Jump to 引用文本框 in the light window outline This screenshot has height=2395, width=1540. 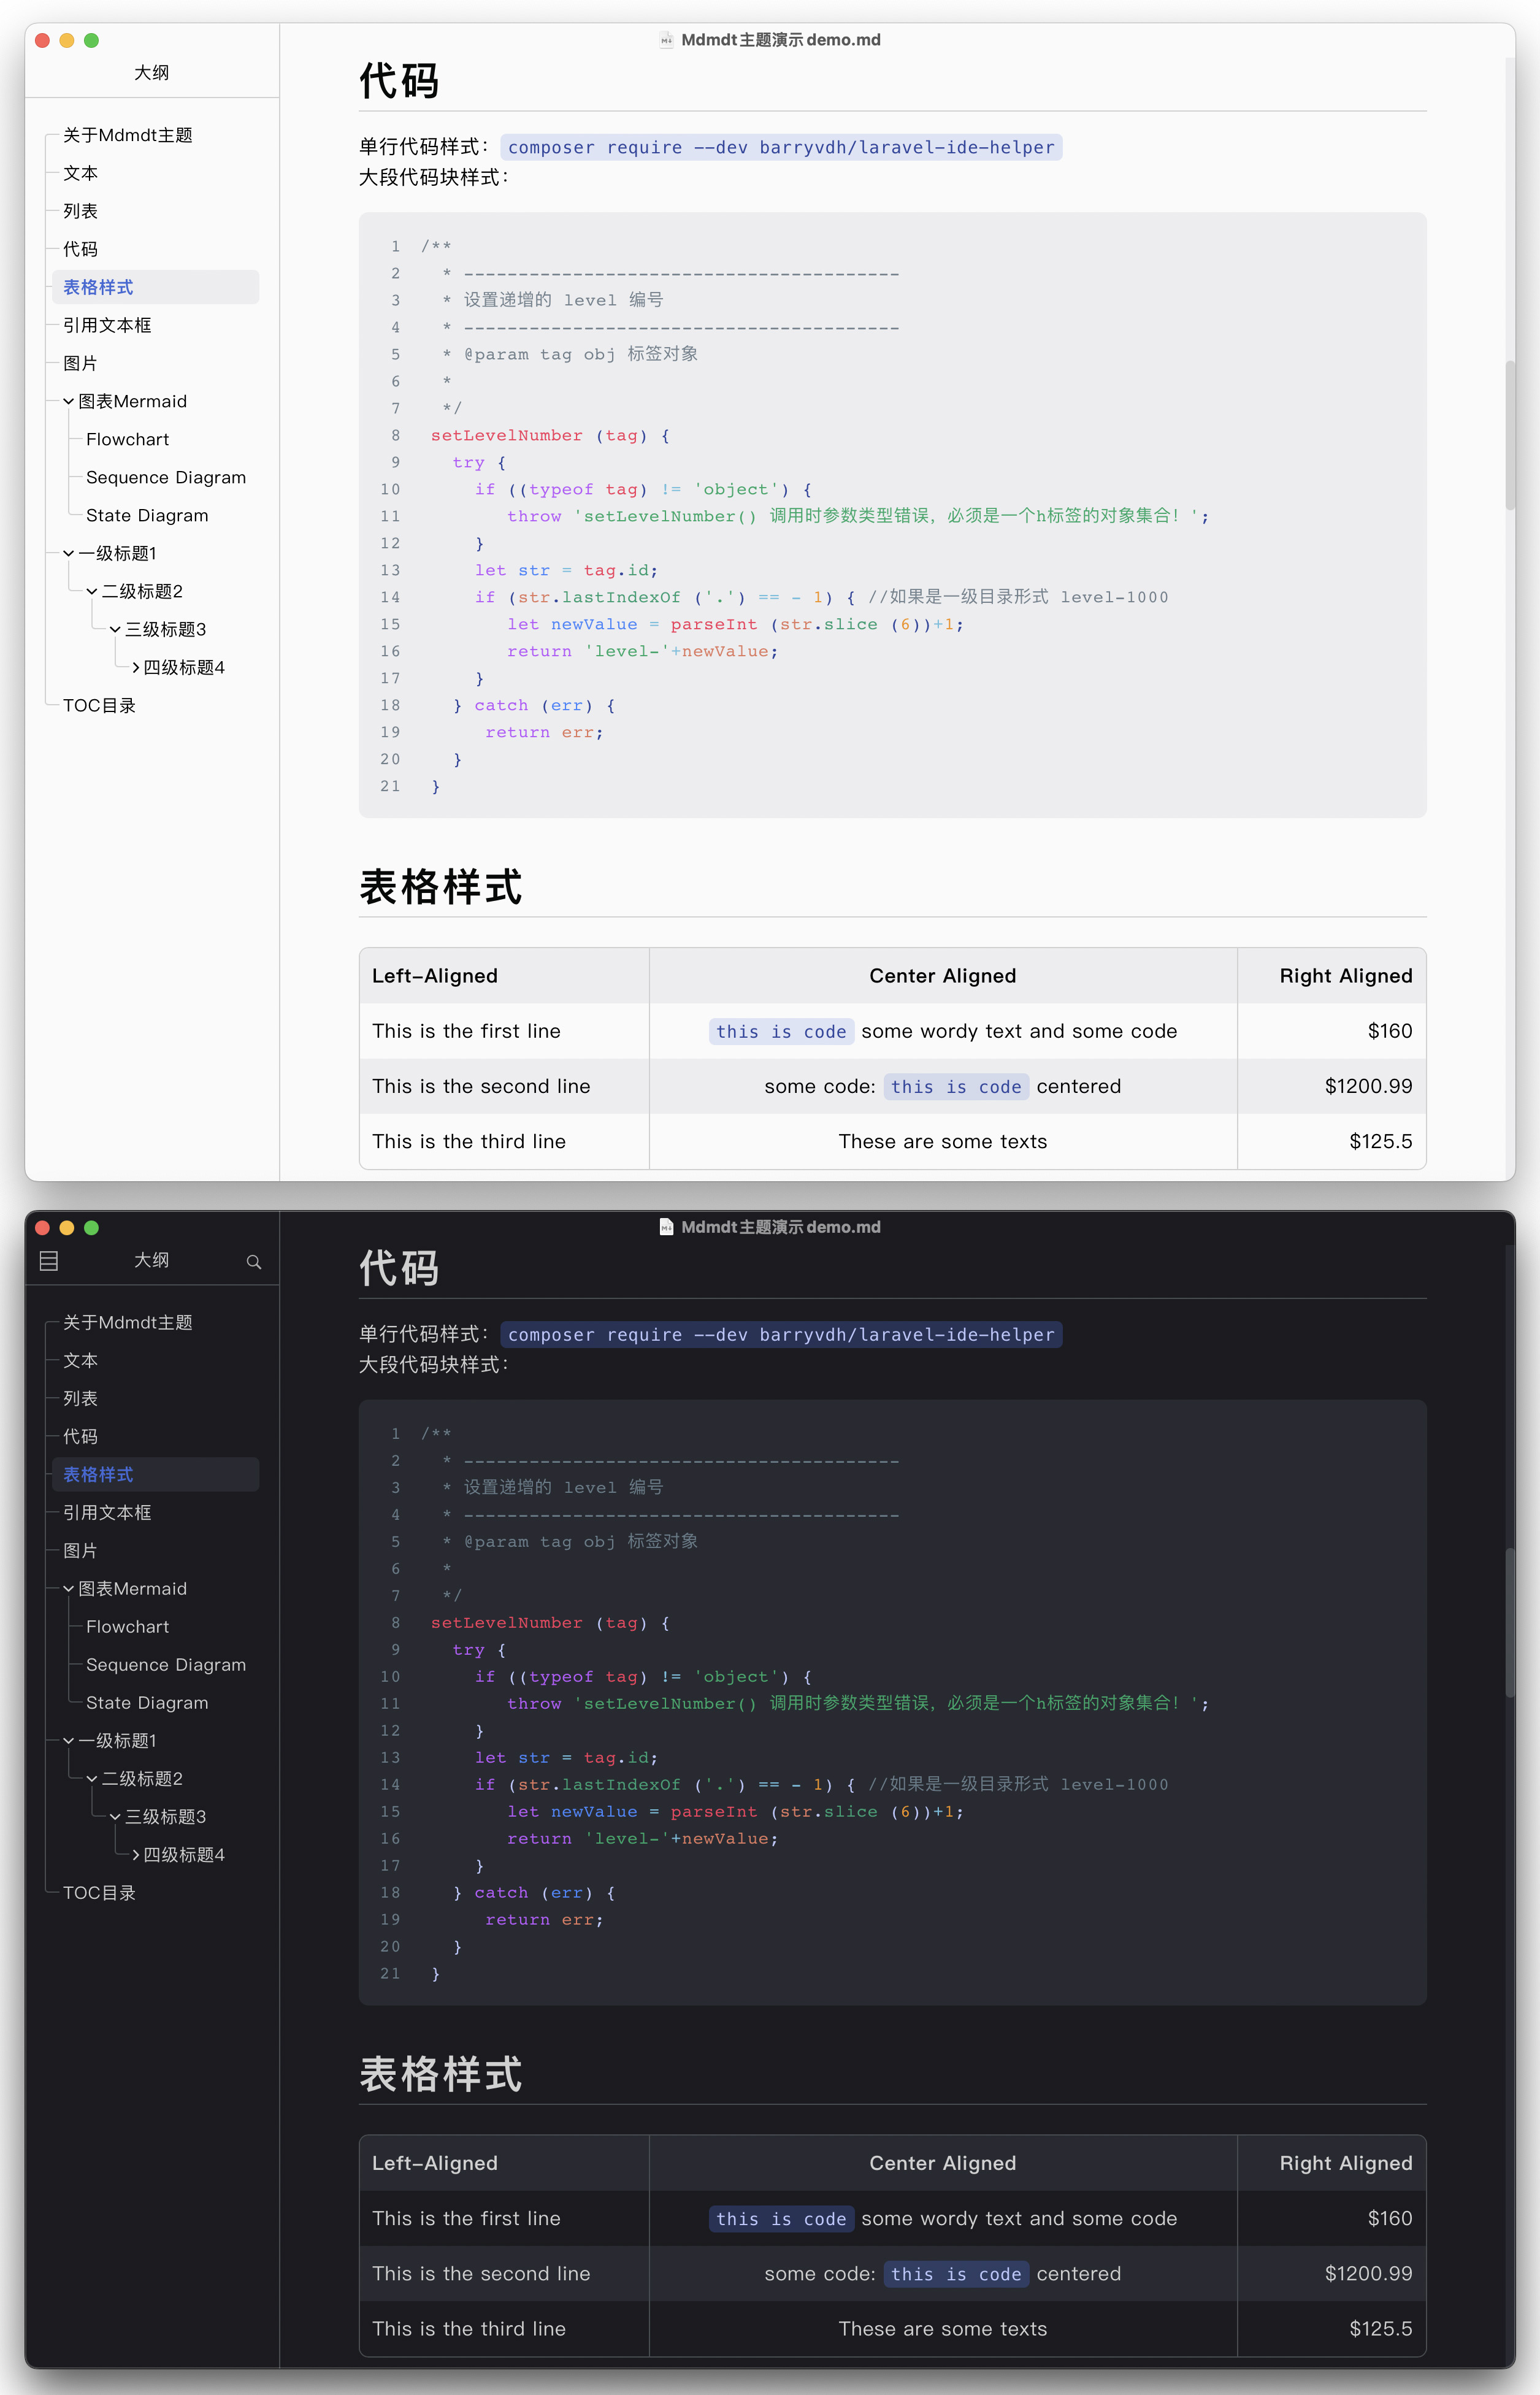click(107, 326)
